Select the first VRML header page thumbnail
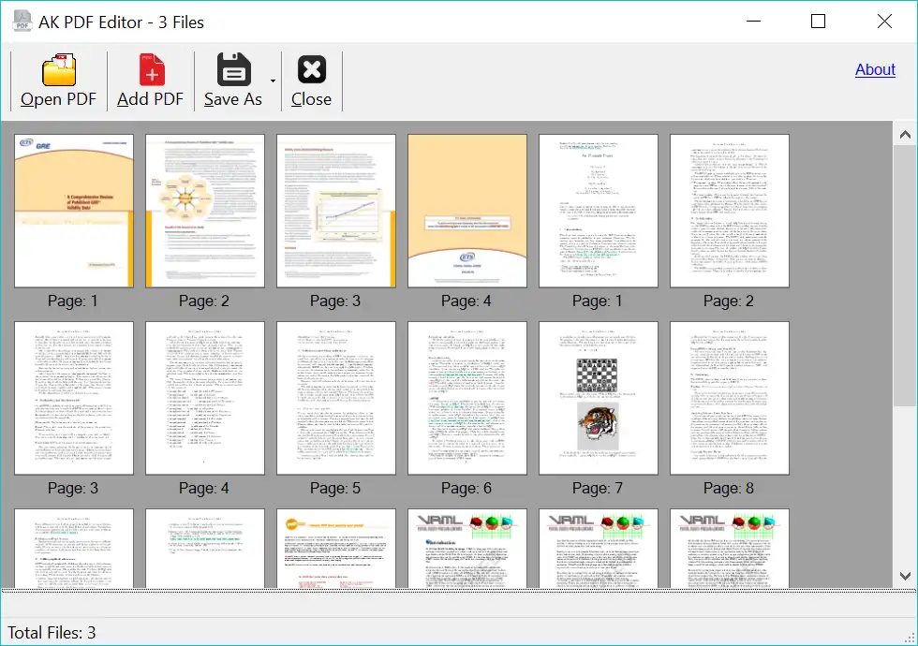 click(x=467, y=549)
